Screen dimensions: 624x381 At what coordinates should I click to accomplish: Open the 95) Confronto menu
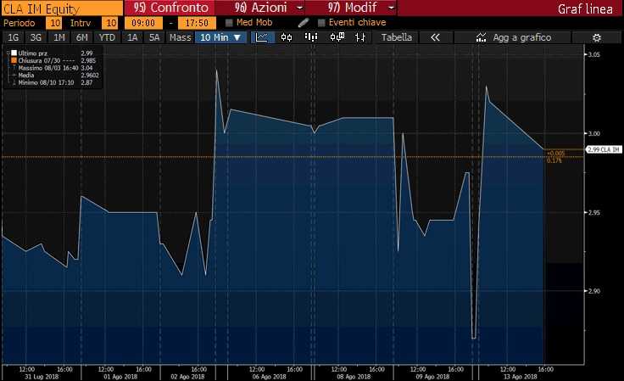170,8
